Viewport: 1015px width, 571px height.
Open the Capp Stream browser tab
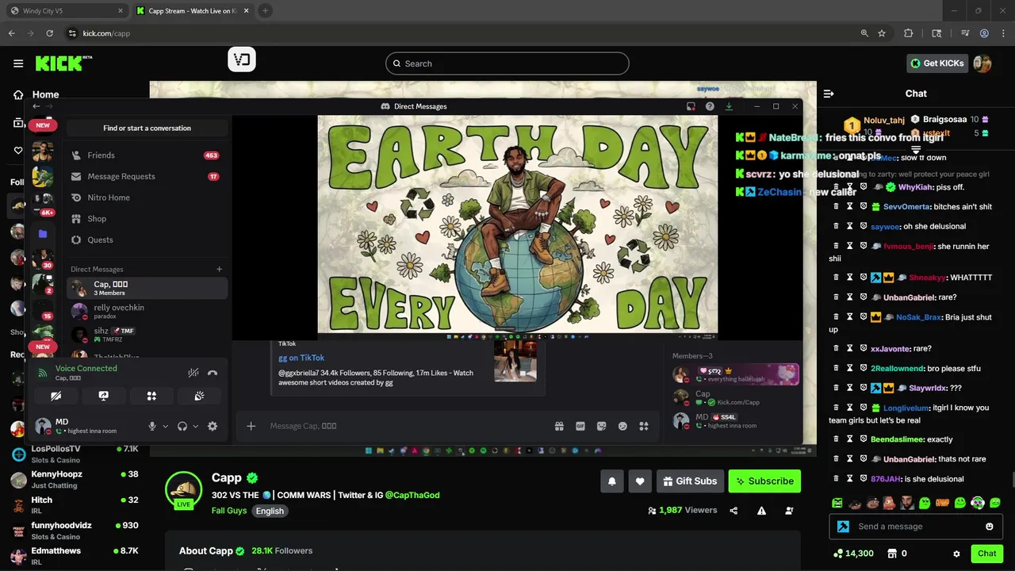(x=193, y=11)
